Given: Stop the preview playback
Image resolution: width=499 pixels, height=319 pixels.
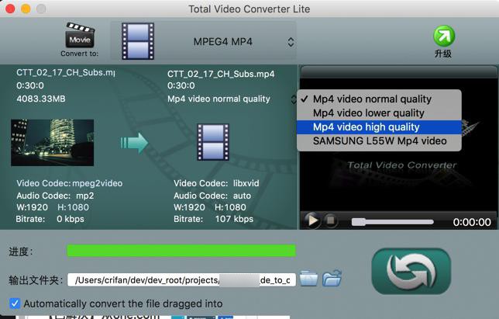Looking at the screenshot, I should (331, 220).
